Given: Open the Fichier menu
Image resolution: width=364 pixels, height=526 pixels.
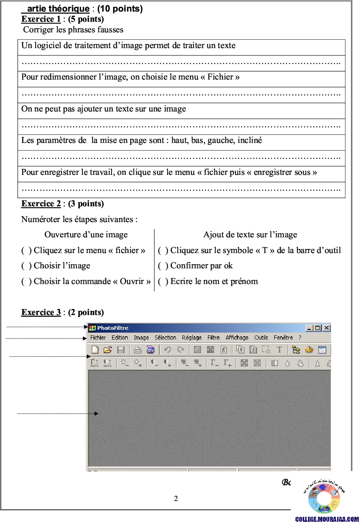Looking at the screenshot, I should pyautogui.click(x=98, y=338).
